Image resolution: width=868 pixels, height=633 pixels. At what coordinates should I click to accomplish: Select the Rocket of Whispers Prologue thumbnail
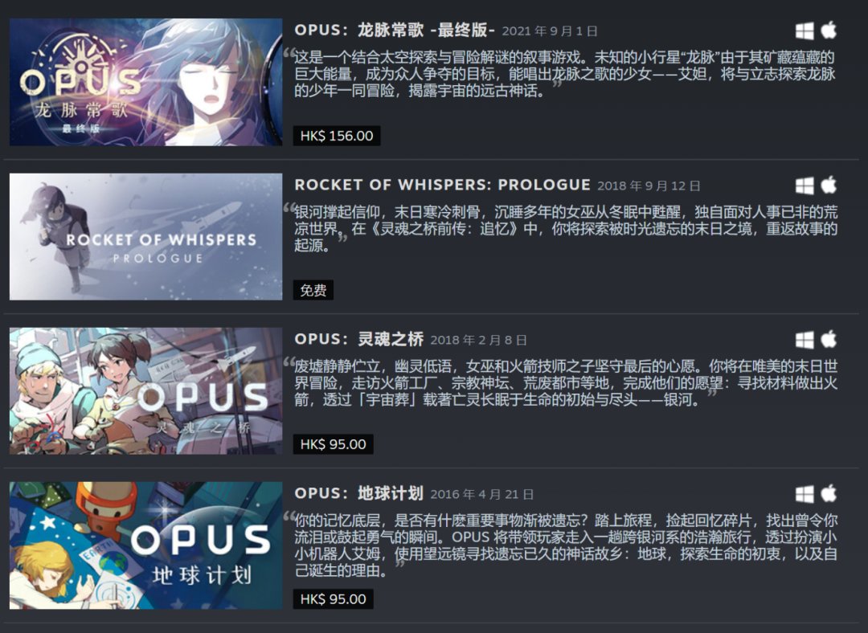tap(146, 237)
